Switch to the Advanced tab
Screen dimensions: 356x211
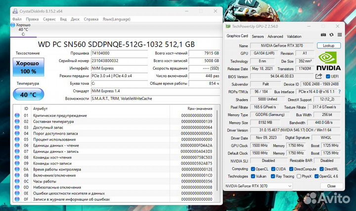(x=275, y=36)
